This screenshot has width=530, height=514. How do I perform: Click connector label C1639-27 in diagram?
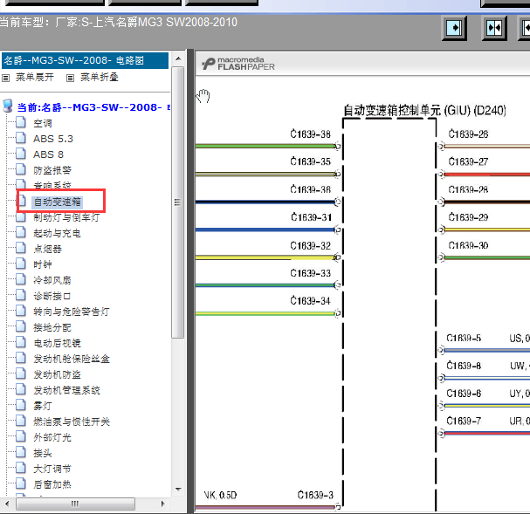pyautogui.click(x=468, y=161)
